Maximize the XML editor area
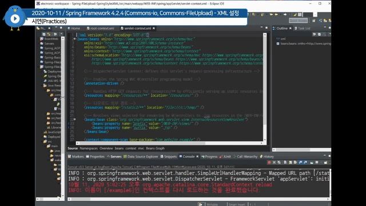The width and height of the screenshot is (366, 206). tap(266, 28)
